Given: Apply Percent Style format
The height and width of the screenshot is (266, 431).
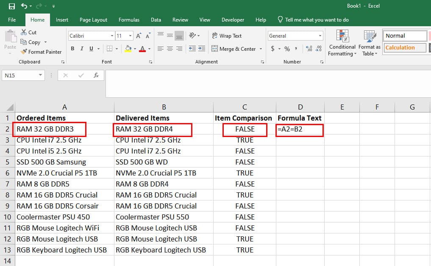Looking at the screenshot, I should tap(287, 49).
